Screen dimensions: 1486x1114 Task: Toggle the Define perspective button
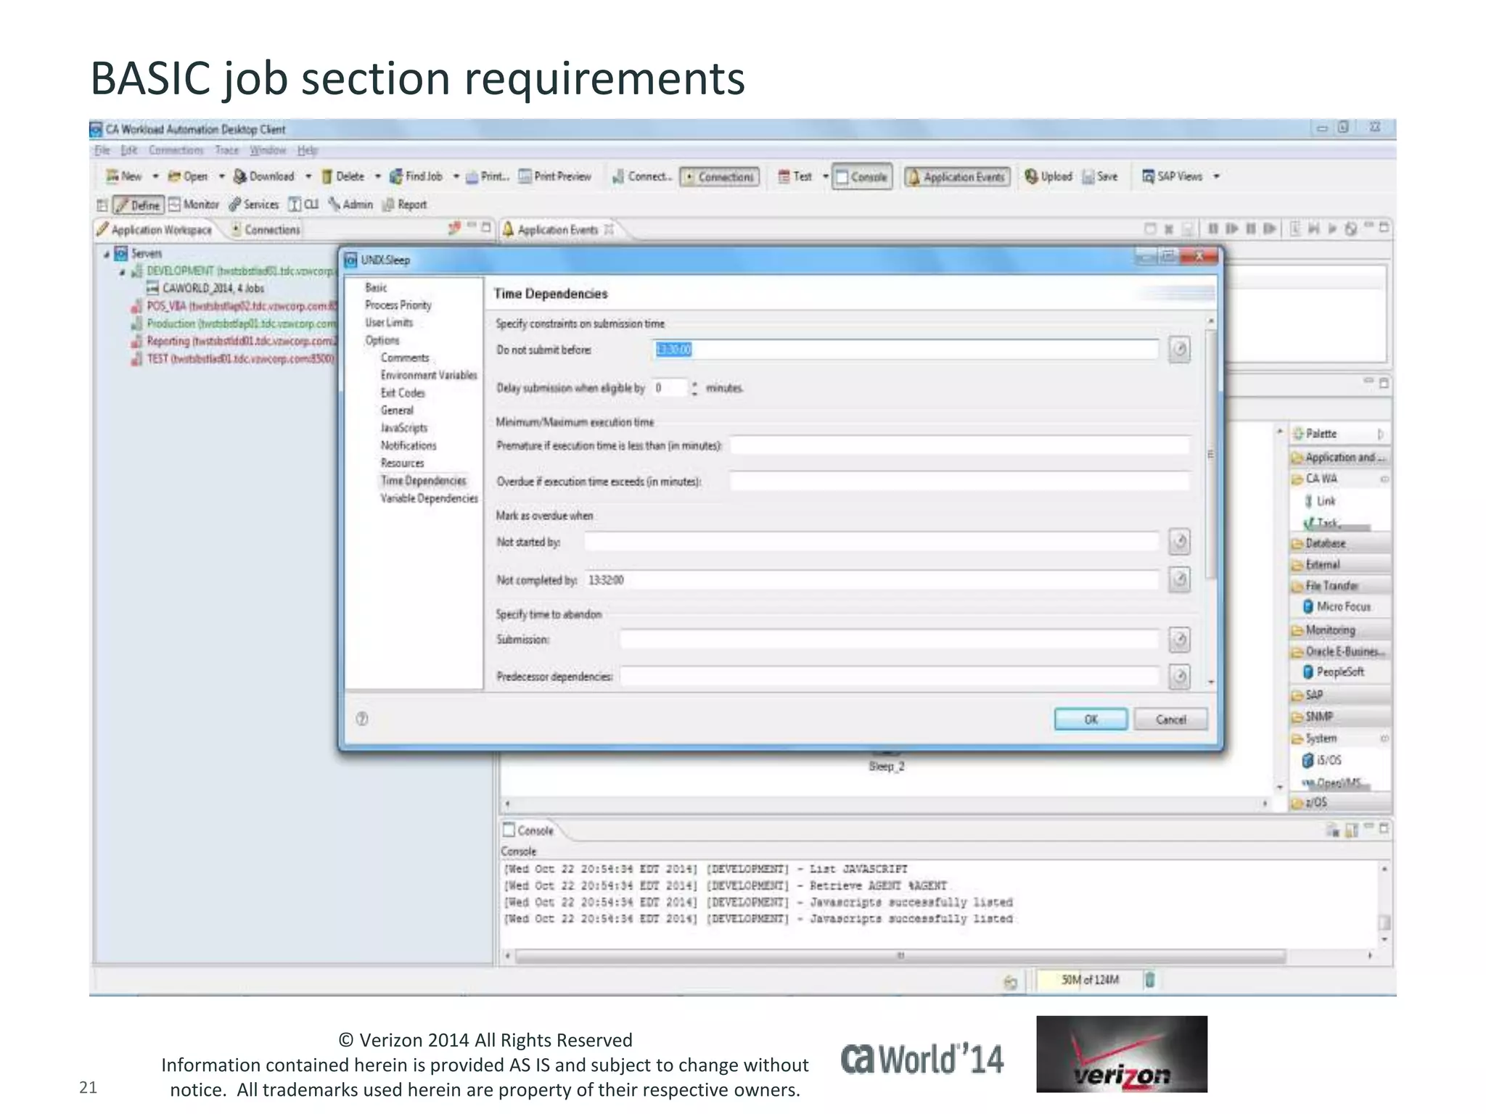(138, 205)
